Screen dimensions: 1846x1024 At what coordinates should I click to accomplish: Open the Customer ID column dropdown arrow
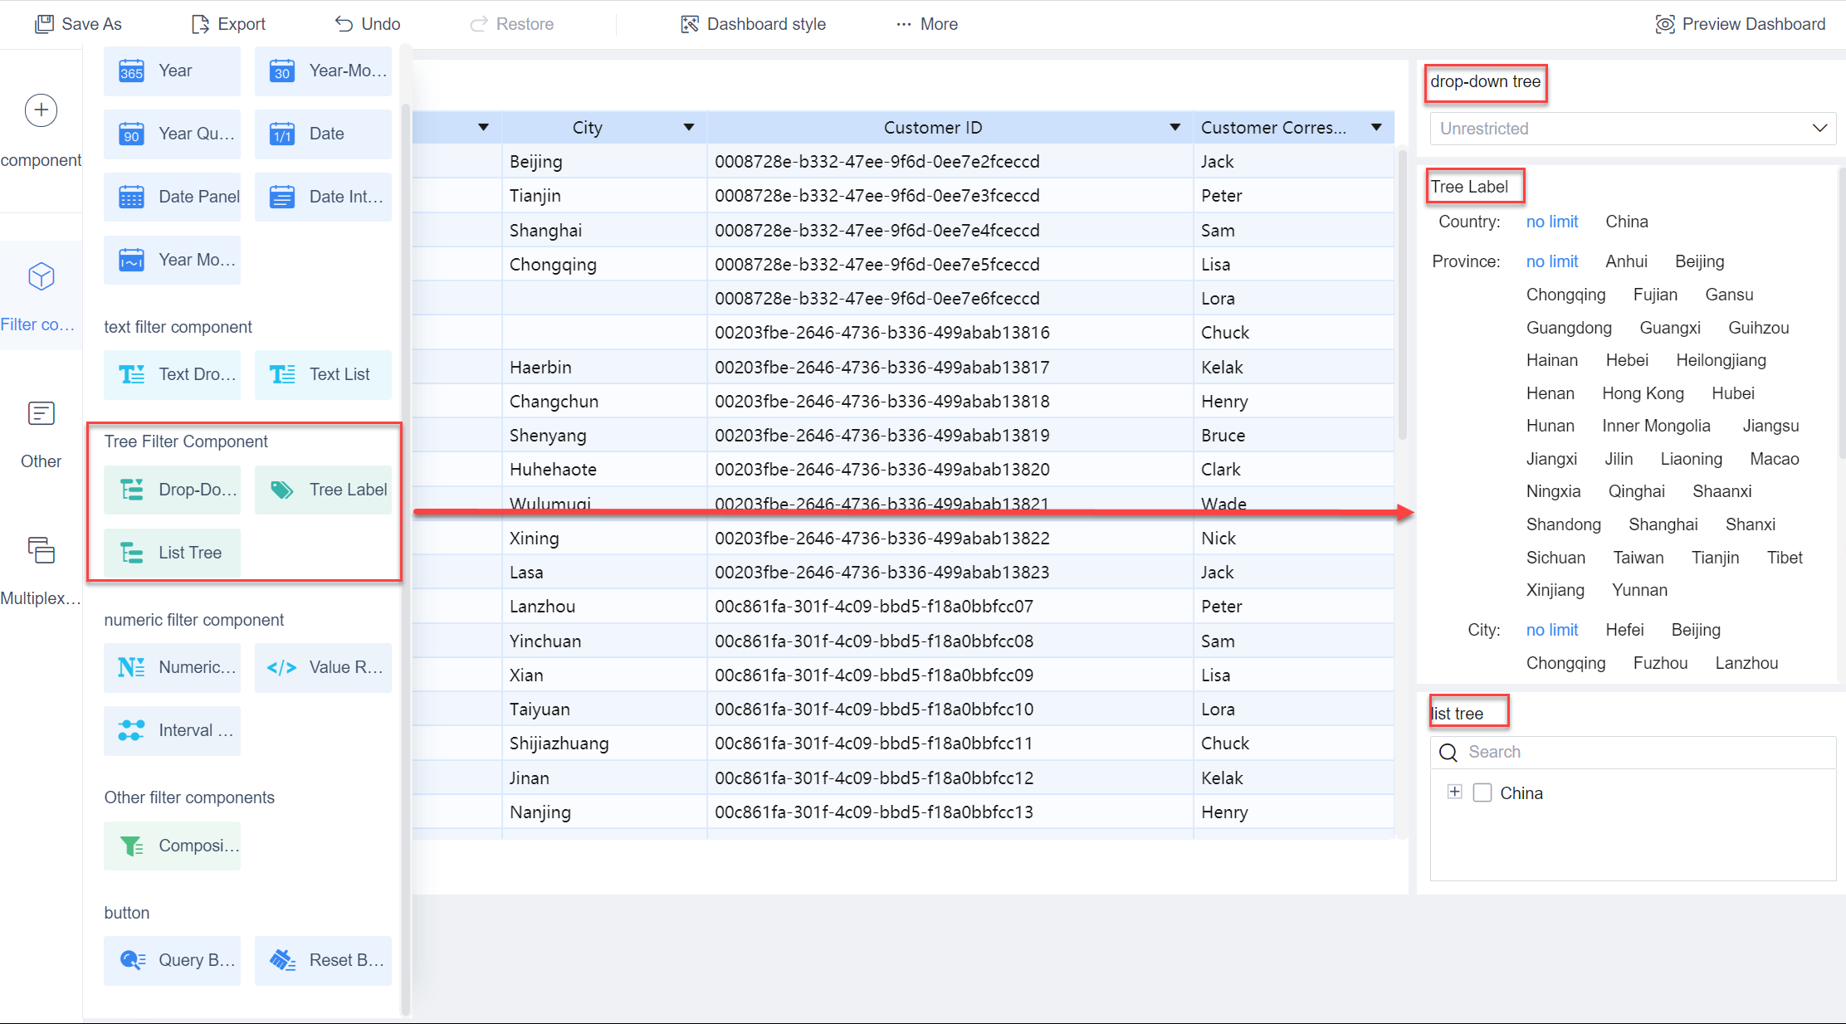[x=1175, y=127]
